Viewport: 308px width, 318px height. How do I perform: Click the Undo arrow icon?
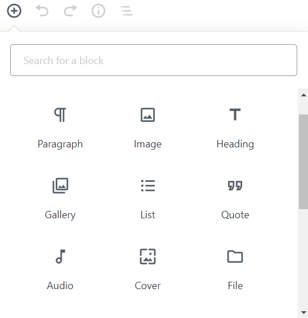pyautogui.click(x=42, y=11)
